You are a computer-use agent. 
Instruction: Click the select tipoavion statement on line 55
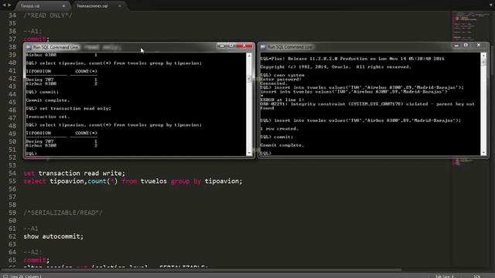(x=133, y=181)
